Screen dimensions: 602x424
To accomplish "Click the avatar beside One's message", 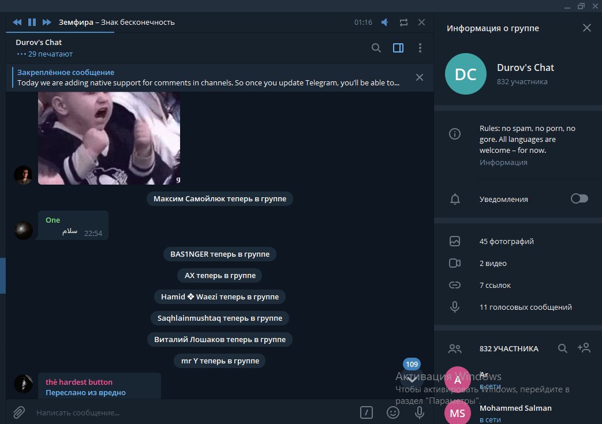I will coord(23,230).
